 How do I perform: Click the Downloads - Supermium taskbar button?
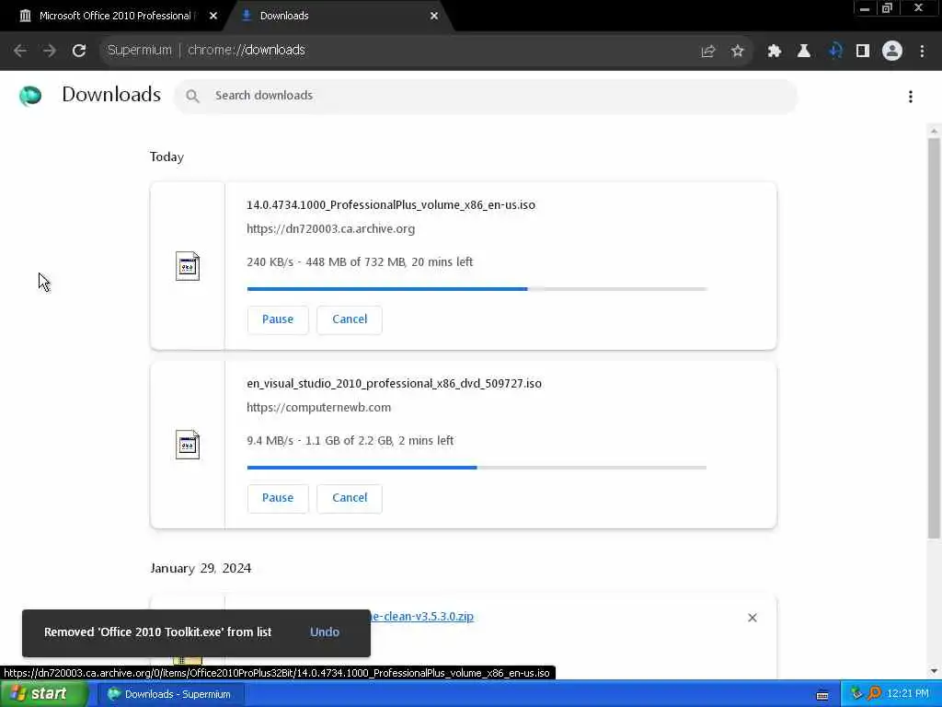[169, 694]
